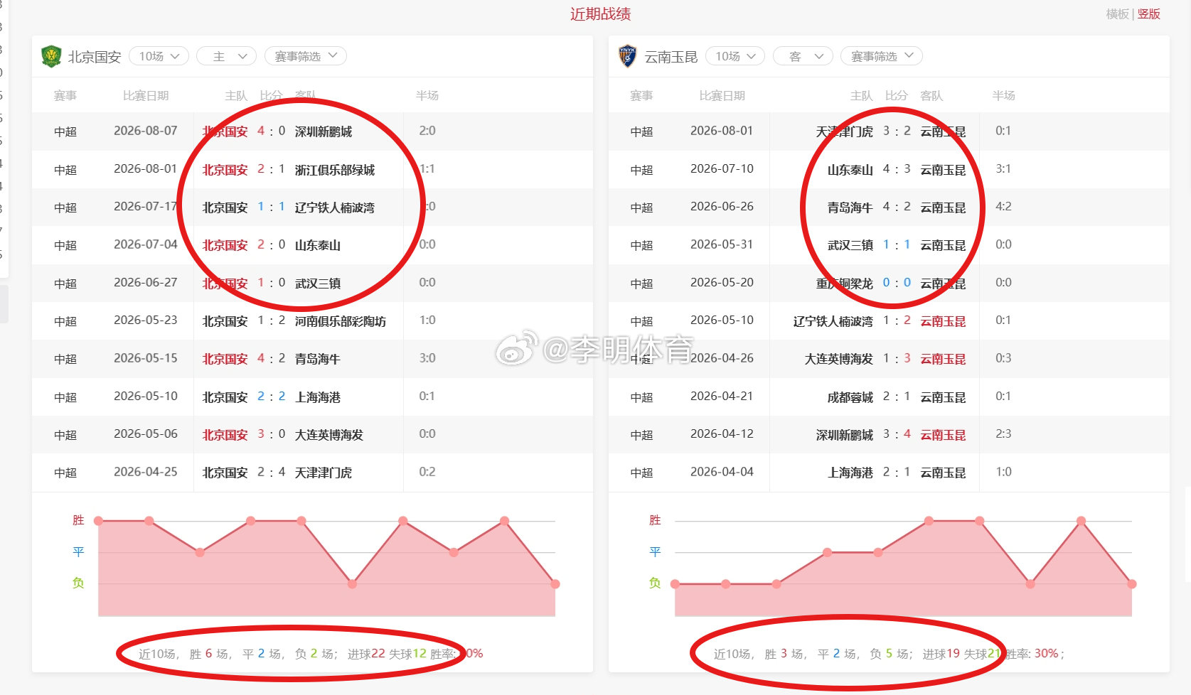Click last data point on 北京国安 form chart
Screen dimensions: 1191x695
[x=555, y=584]
